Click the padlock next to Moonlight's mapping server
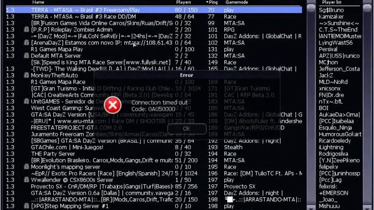 tap(26, 167)
